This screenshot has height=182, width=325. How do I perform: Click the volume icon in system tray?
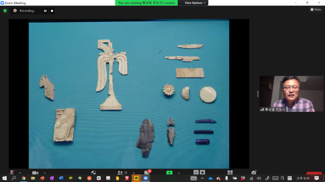tap(259, 178)
